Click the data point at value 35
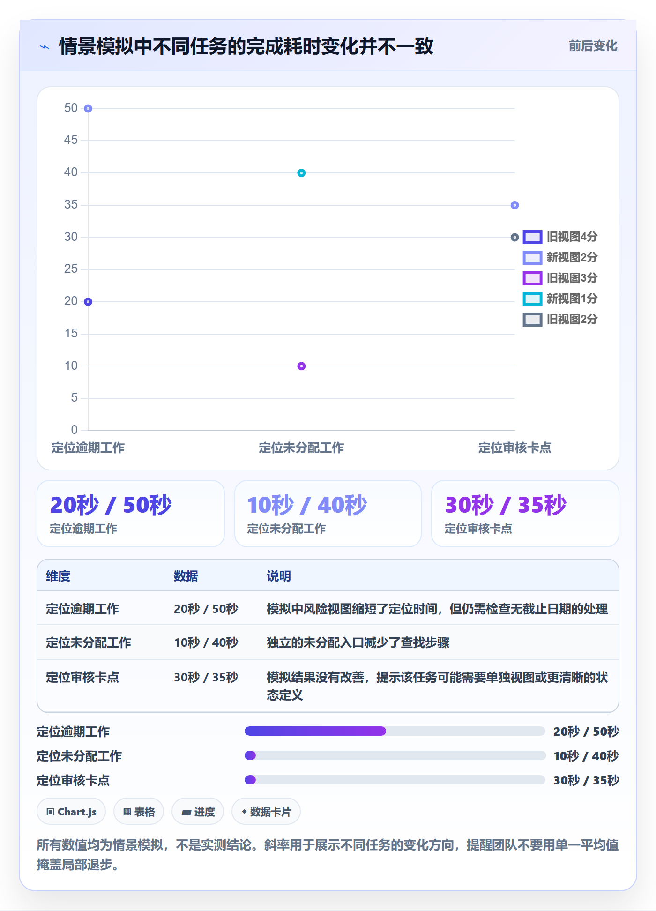Screen dimensions: 656x911 [x=514, y=205]
